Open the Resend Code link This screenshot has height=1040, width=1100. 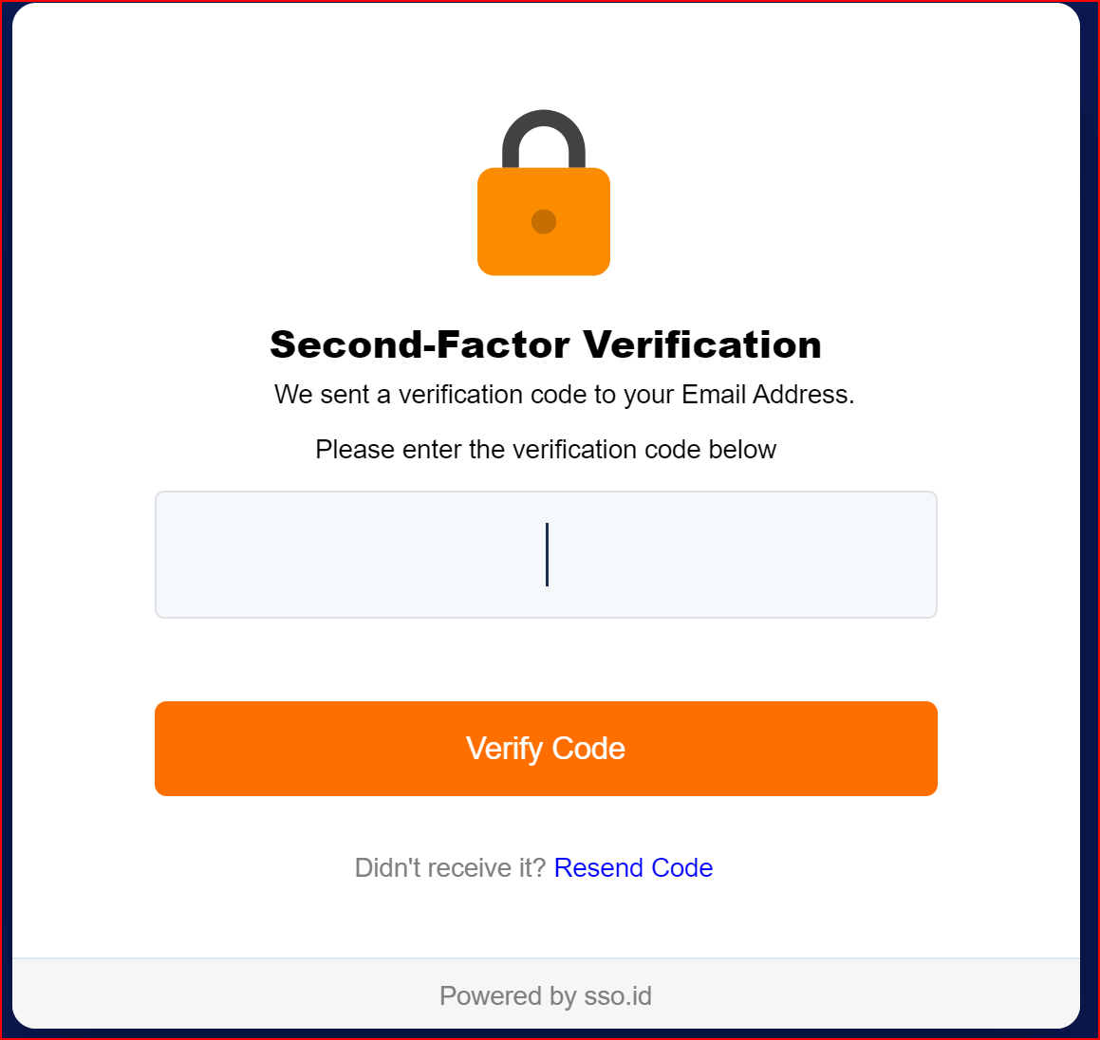(x=633, y=867)
